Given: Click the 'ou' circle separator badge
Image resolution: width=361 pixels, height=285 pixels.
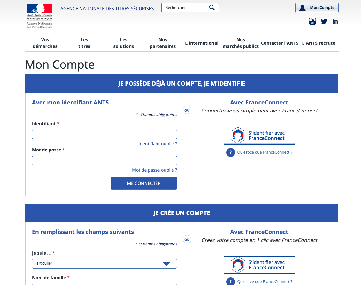Looking at the screenshot, I should pos(187,110).
